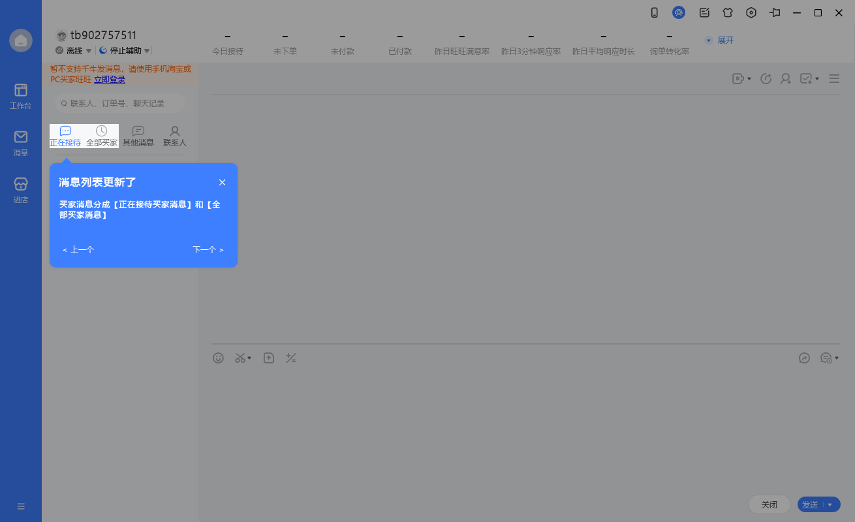Image resolution: width=855 pixels, height=522 pixels.
Task: Expand the 停止辅助 assistant dropdown
Action: 147,50
